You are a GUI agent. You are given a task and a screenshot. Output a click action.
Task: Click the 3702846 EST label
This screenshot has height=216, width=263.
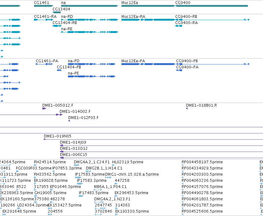[x=104, y=211]
